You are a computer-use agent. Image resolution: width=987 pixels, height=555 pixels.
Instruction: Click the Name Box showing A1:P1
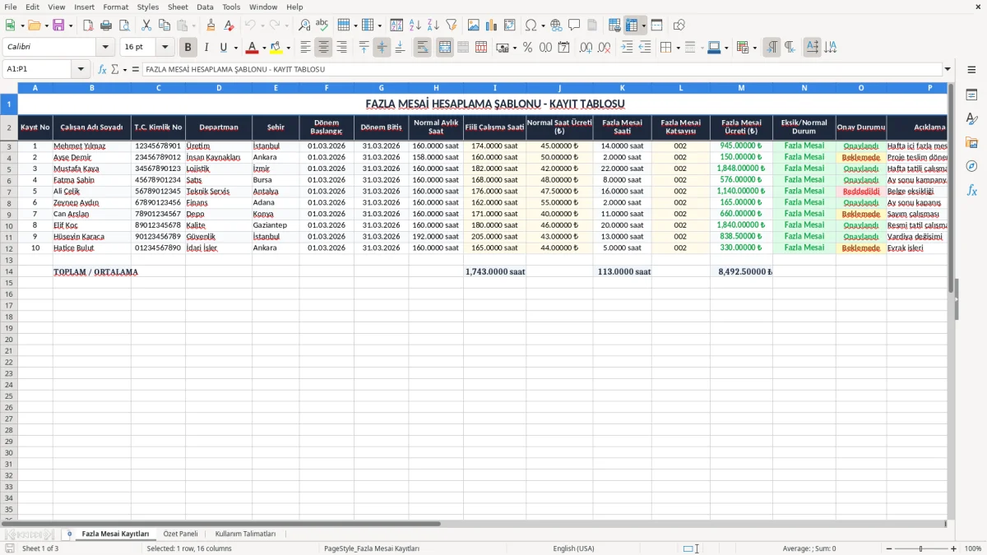point(38,70)
